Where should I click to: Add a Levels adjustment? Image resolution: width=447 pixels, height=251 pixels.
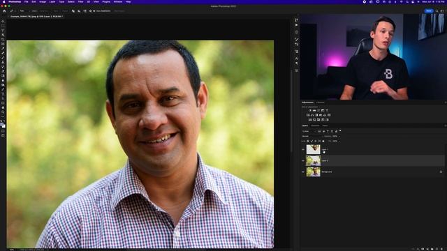314,110
